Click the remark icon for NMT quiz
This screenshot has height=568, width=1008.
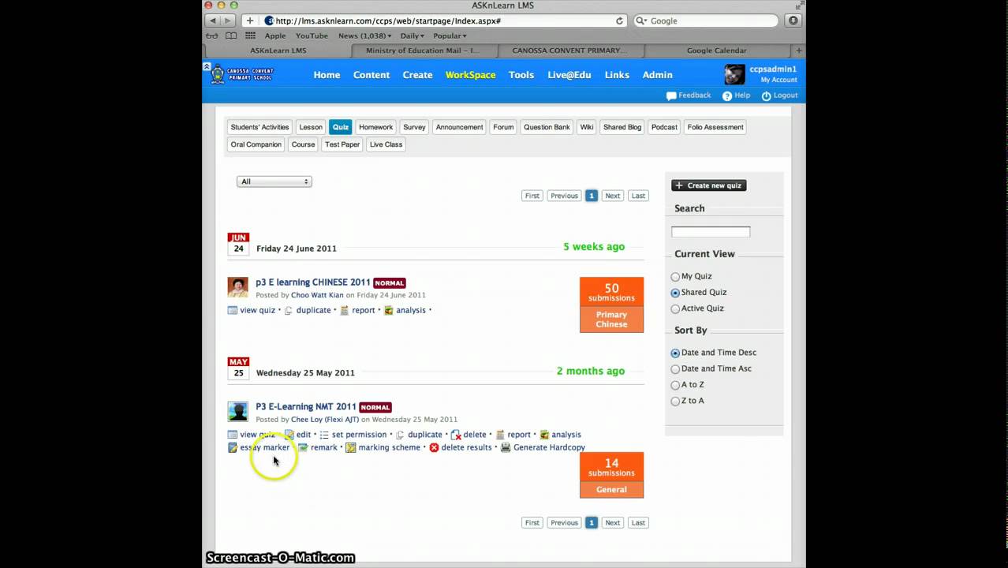pyautogui.click(x=303, y=447)
